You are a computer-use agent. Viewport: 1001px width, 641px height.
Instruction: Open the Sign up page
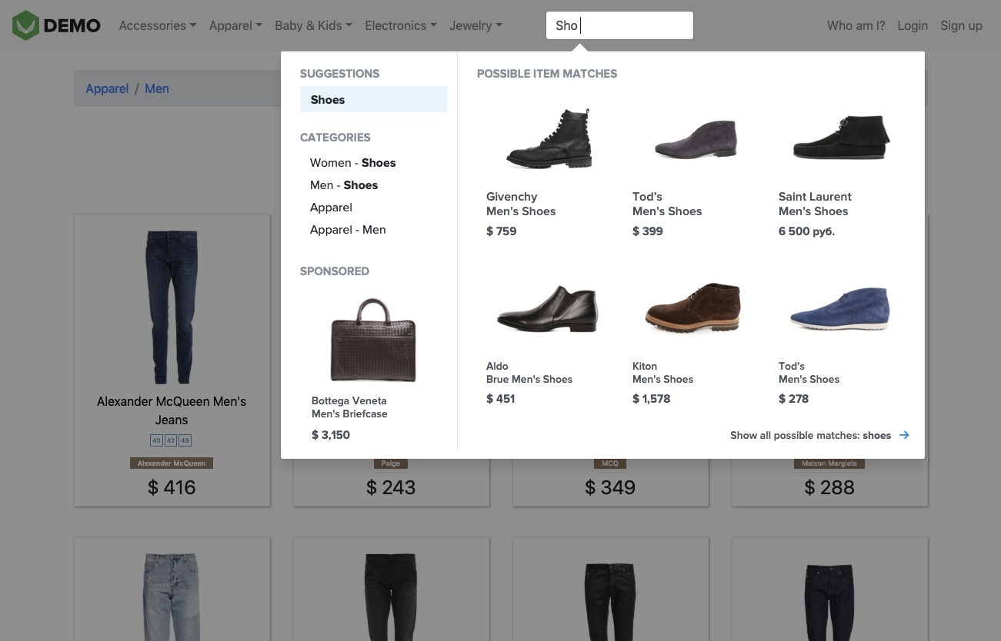tap(961, 25)
